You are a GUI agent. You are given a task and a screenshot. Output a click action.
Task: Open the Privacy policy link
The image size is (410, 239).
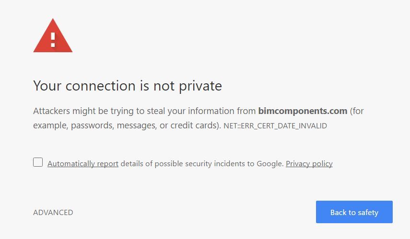pyautogui.click(x=309, y=164)
